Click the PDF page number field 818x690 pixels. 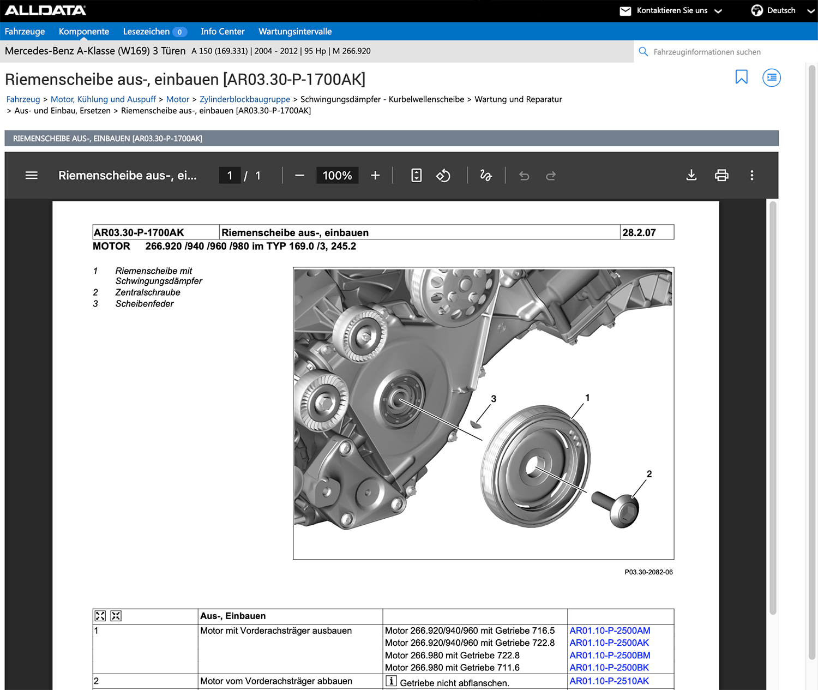(230, 176)
